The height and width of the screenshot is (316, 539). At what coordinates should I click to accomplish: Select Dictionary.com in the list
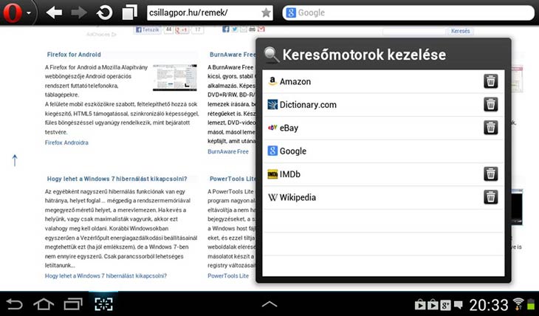pyautogui.click(x=383, y=105)
